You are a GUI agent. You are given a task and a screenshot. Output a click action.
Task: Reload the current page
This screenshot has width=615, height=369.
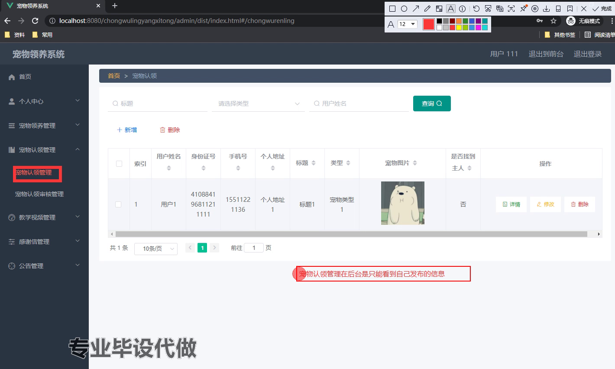35,21
